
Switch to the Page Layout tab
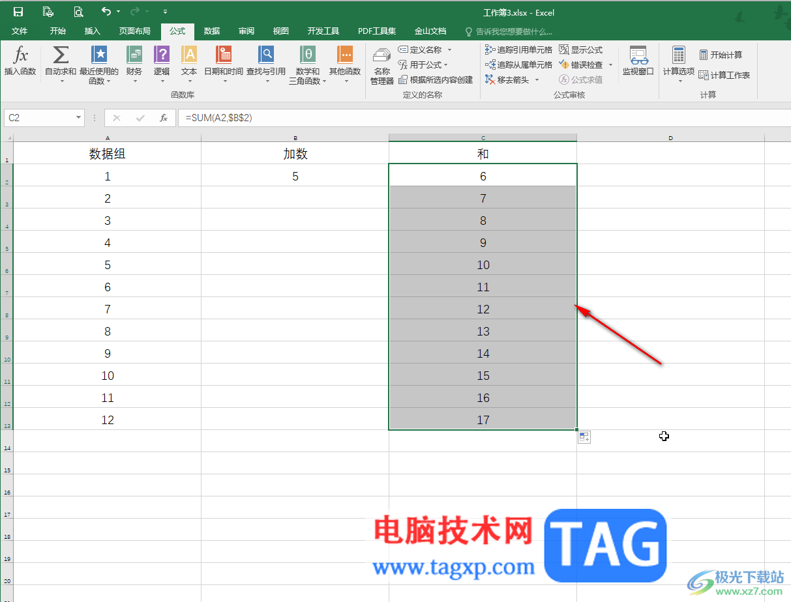(x=134, y=31)
